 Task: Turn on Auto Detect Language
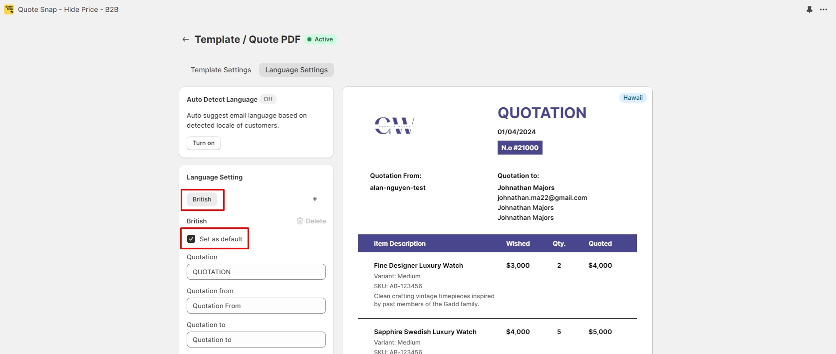pyautogui.click(x=204, y=143)
